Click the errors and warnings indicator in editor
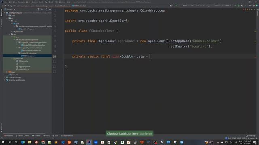The width and height of the screenshot is (259, 145). point(246,10)
